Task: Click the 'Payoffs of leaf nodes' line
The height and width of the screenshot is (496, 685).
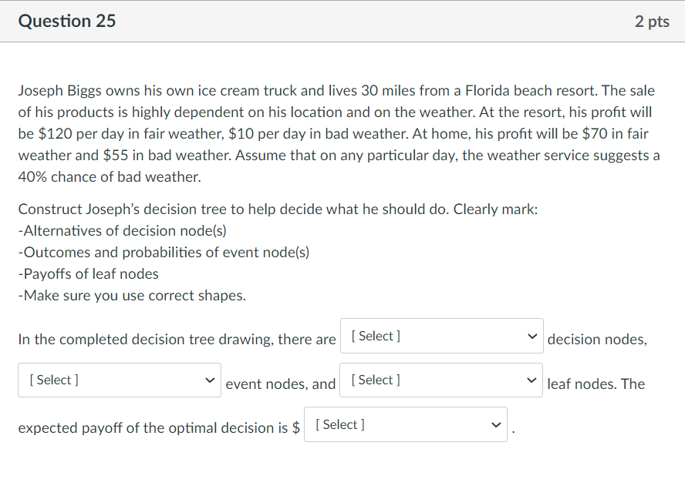Action: click(88, 274)
